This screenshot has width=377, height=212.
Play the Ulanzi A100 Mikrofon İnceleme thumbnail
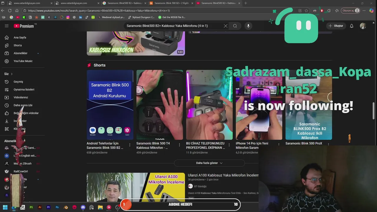coord(136,187)
